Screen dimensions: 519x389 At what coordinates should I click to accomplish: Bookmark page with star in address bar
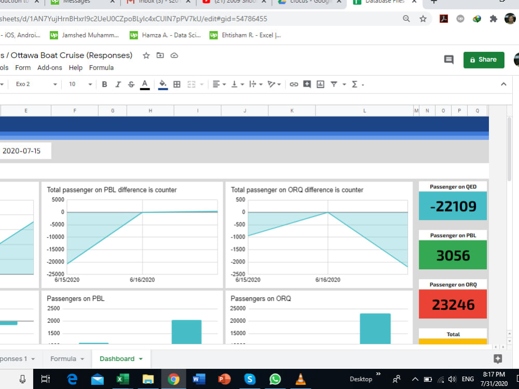point(422,19)
